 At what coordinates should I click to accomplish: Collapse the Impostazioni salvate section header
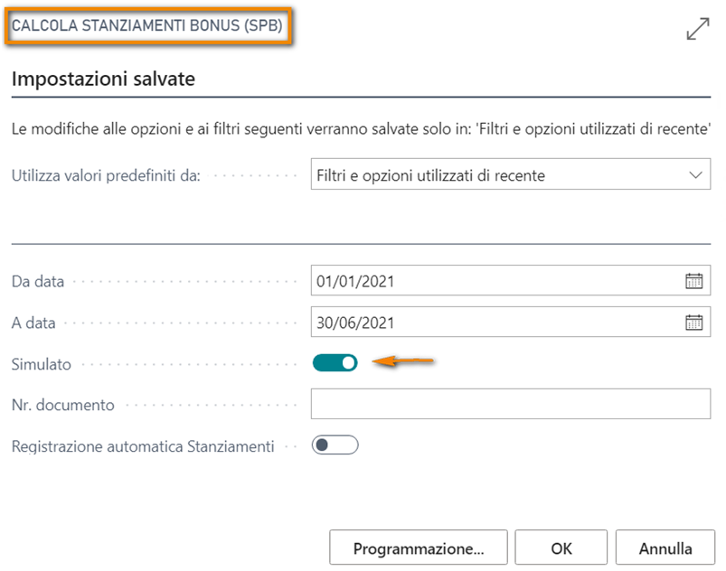[104, 79]
